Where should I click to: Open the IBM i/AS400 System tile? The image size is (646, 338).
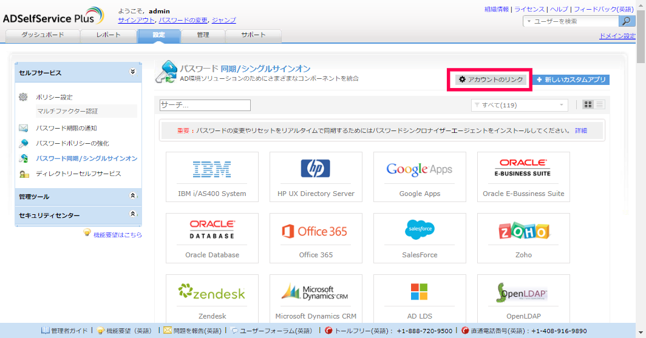212,176
